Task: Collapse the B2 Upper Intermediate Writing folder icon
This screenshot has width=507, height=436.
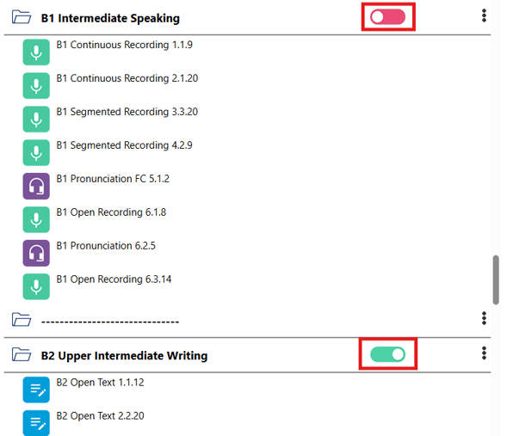Action: point(22,354)
